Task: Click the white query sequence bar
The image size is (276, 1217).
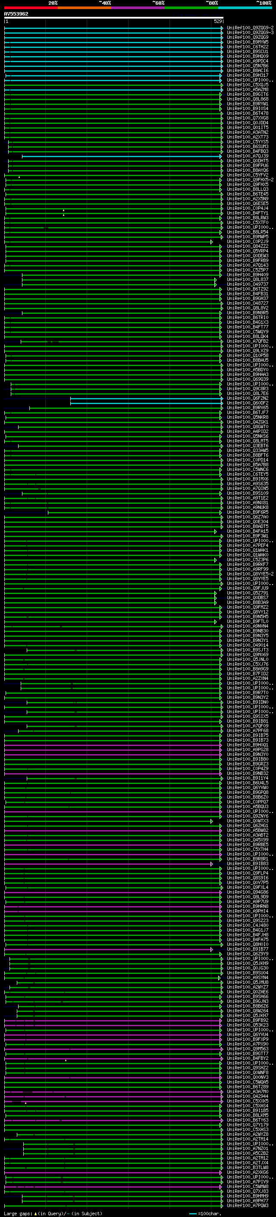Action: pos(114,18)
